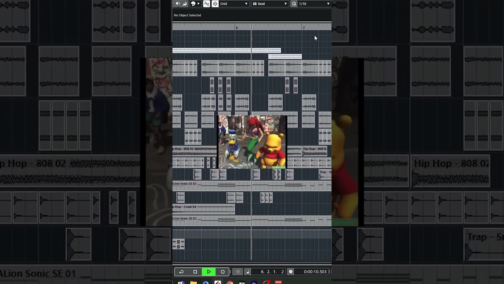Click the bars position display 6. 2. 1. 2
The height and width of the screenshot is (284, 504).
pyautogui.click(x=272, y=272)
